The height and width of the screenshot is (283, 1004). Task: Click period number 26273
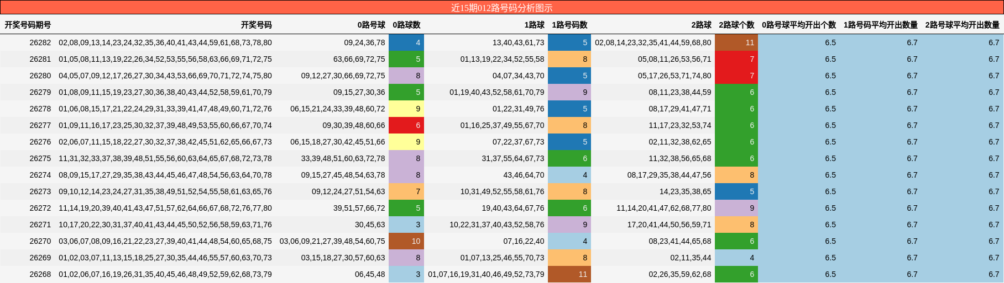pyautogui.click(x=40, y=191)
